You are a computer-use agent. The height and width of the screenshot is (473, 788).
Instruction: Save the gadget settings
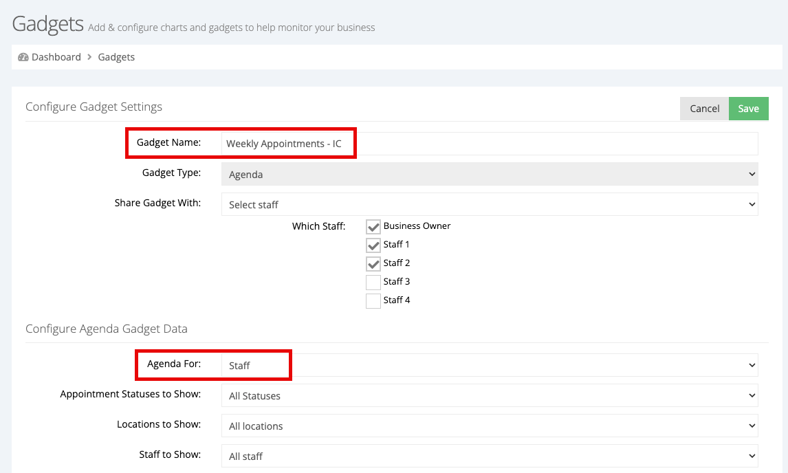(x=748, y=109)
